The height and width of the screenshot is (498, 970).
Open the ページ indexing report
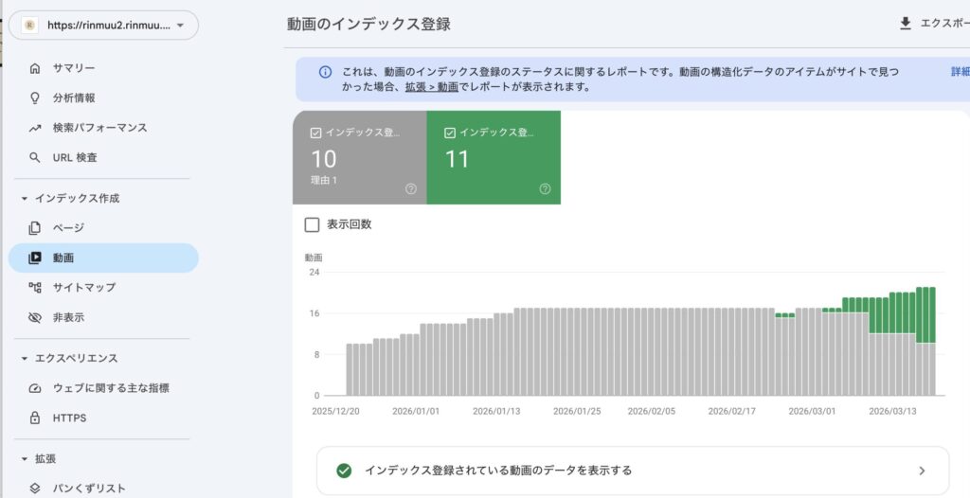[68, 227]
